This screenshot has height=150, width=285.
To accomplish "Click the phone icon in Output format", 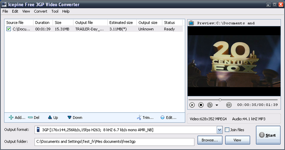I will 38,130.
